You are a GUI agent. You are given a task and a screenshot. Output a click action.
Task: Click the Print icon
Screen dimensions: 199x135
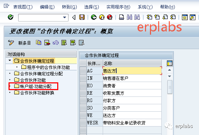pyautogui.click(x=122, y=17)
